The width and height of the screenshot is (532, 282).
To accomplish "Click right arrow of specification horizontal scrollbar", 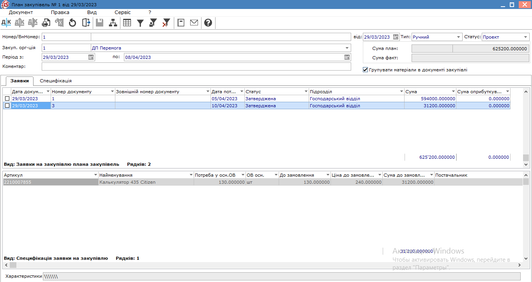I will pos(519,265).
